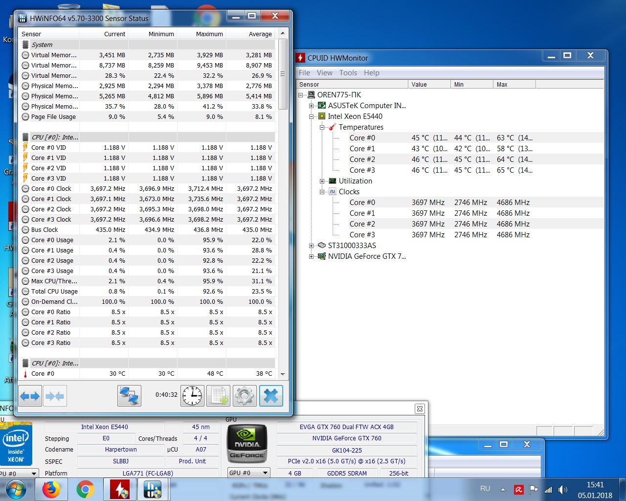Open the Tools menu in HWMonitor
626x501 pixels.
click(x=348, y=73)
